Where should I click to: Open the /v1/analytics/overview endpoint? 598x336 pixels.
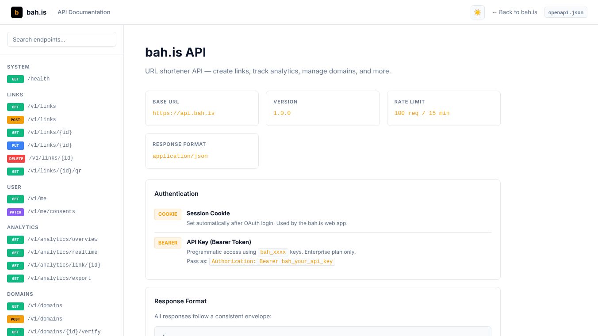pos(61,240)
